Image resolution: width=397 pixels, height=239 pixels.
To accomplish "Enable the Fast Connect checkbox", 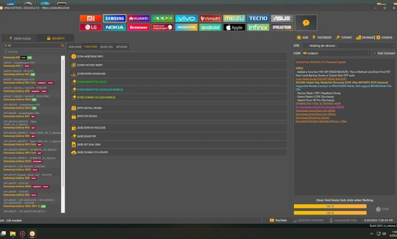I will 374,53.
